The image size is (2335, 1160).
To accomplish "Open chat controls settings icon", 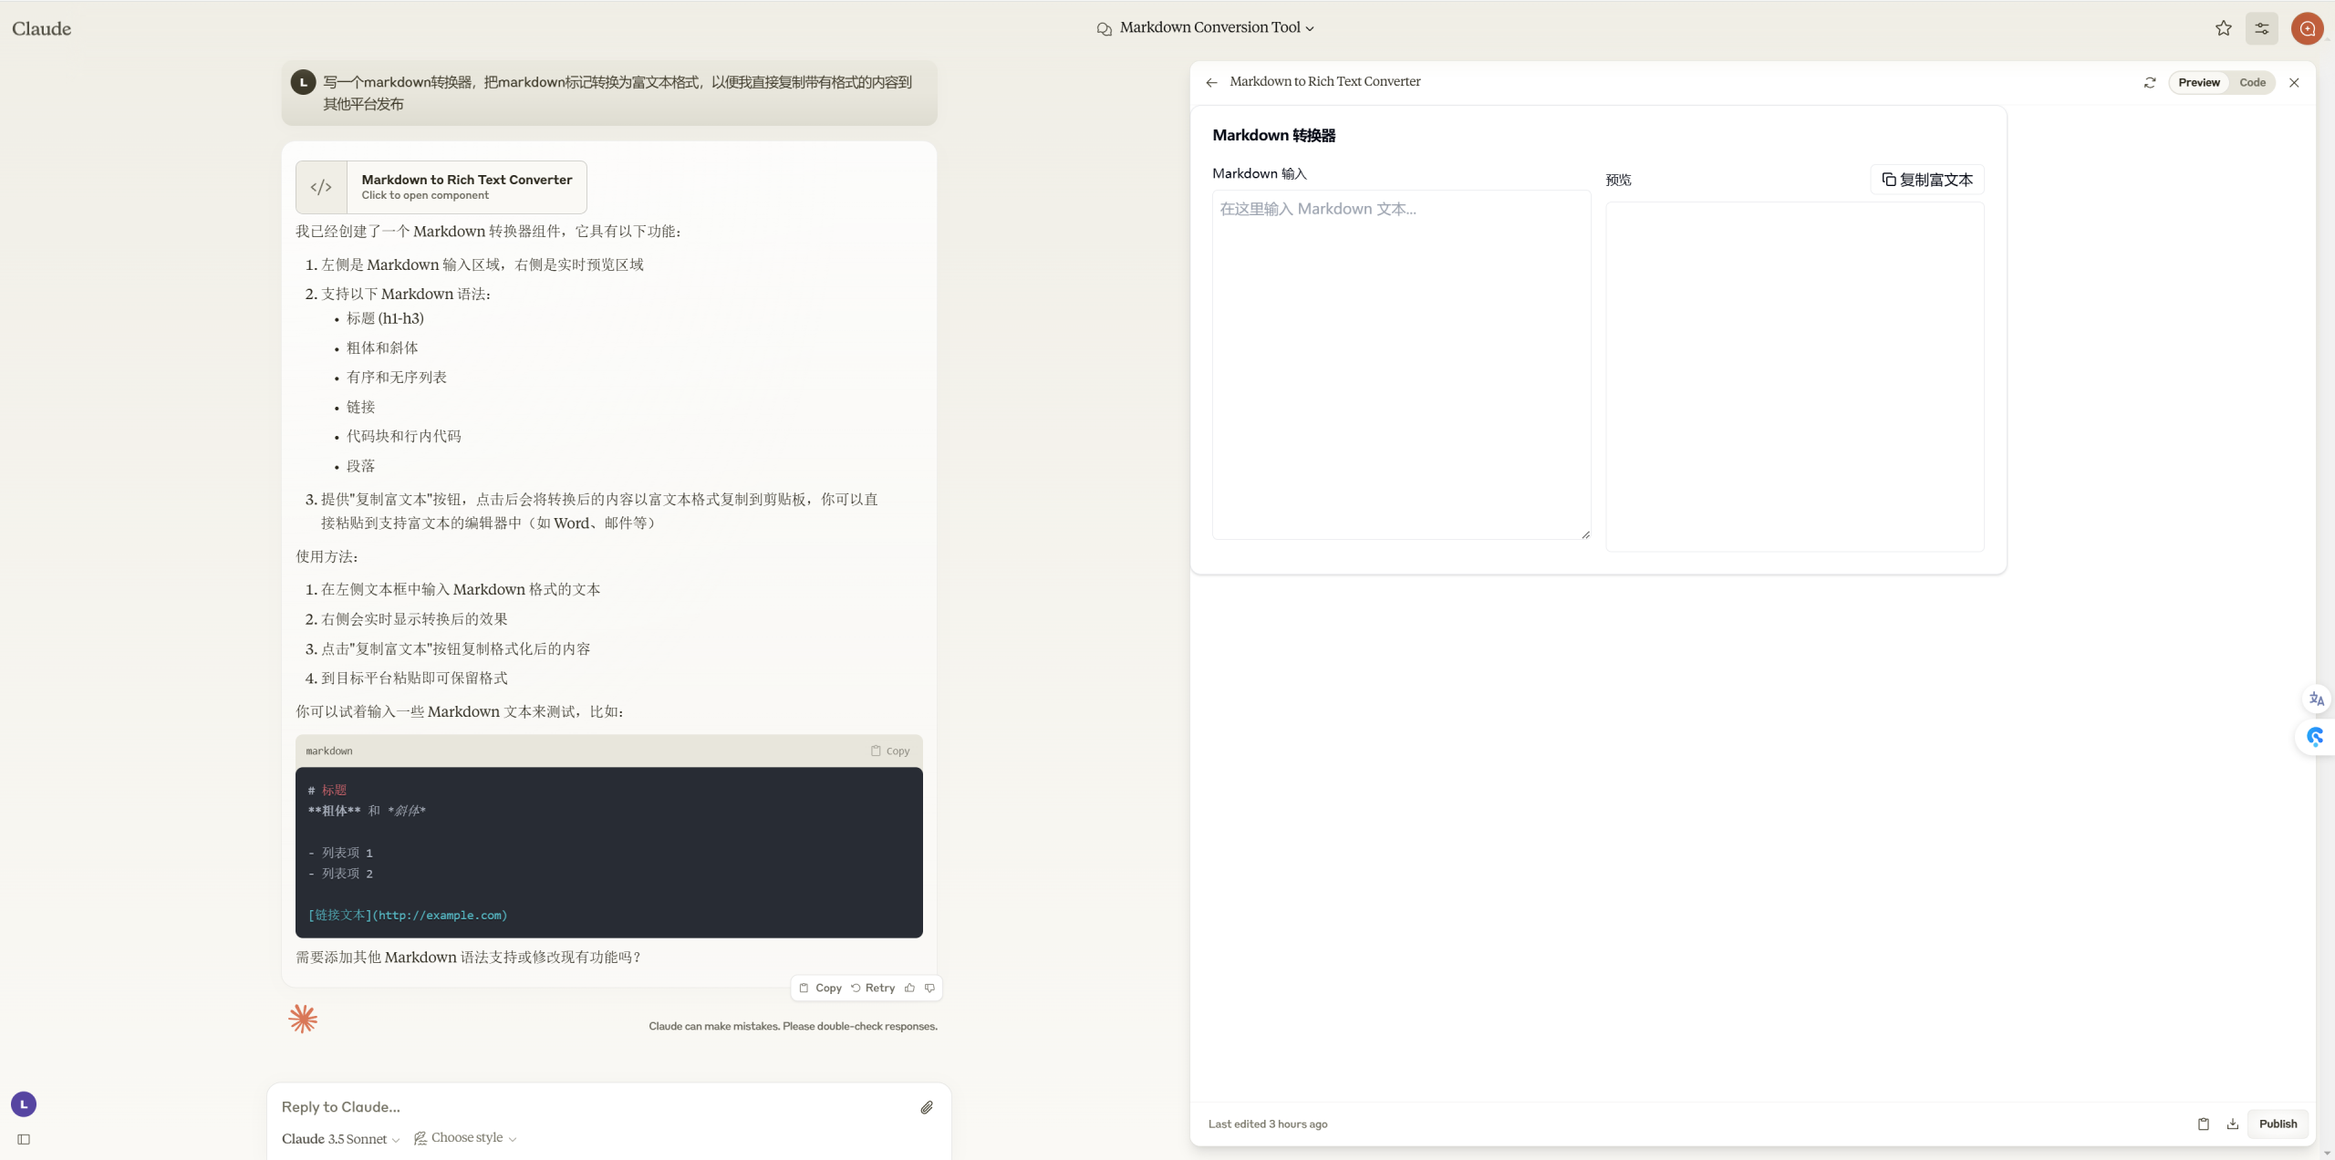I will point(2261,28).
